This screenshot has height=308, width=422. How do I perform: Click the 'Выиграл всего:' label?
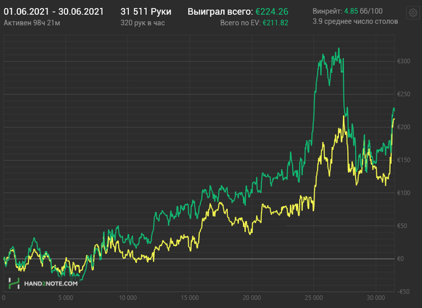coord(220,11)
